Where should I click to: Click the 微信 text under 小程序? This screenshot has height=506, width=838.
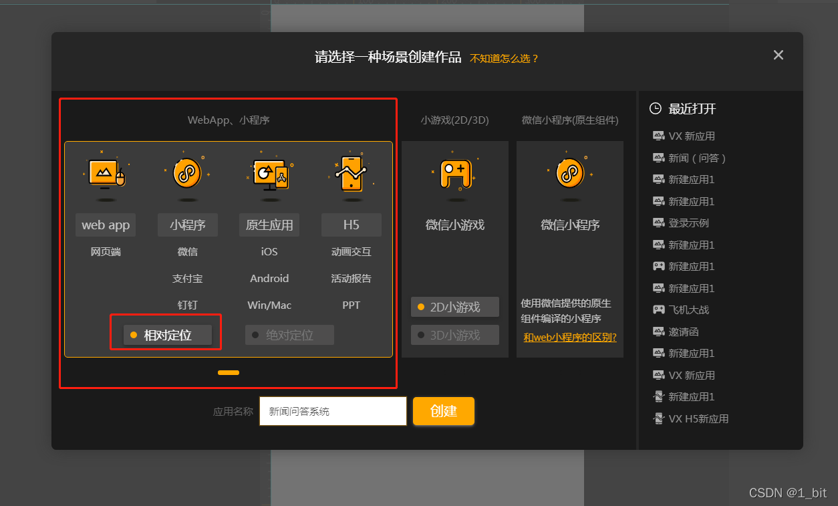188,252
